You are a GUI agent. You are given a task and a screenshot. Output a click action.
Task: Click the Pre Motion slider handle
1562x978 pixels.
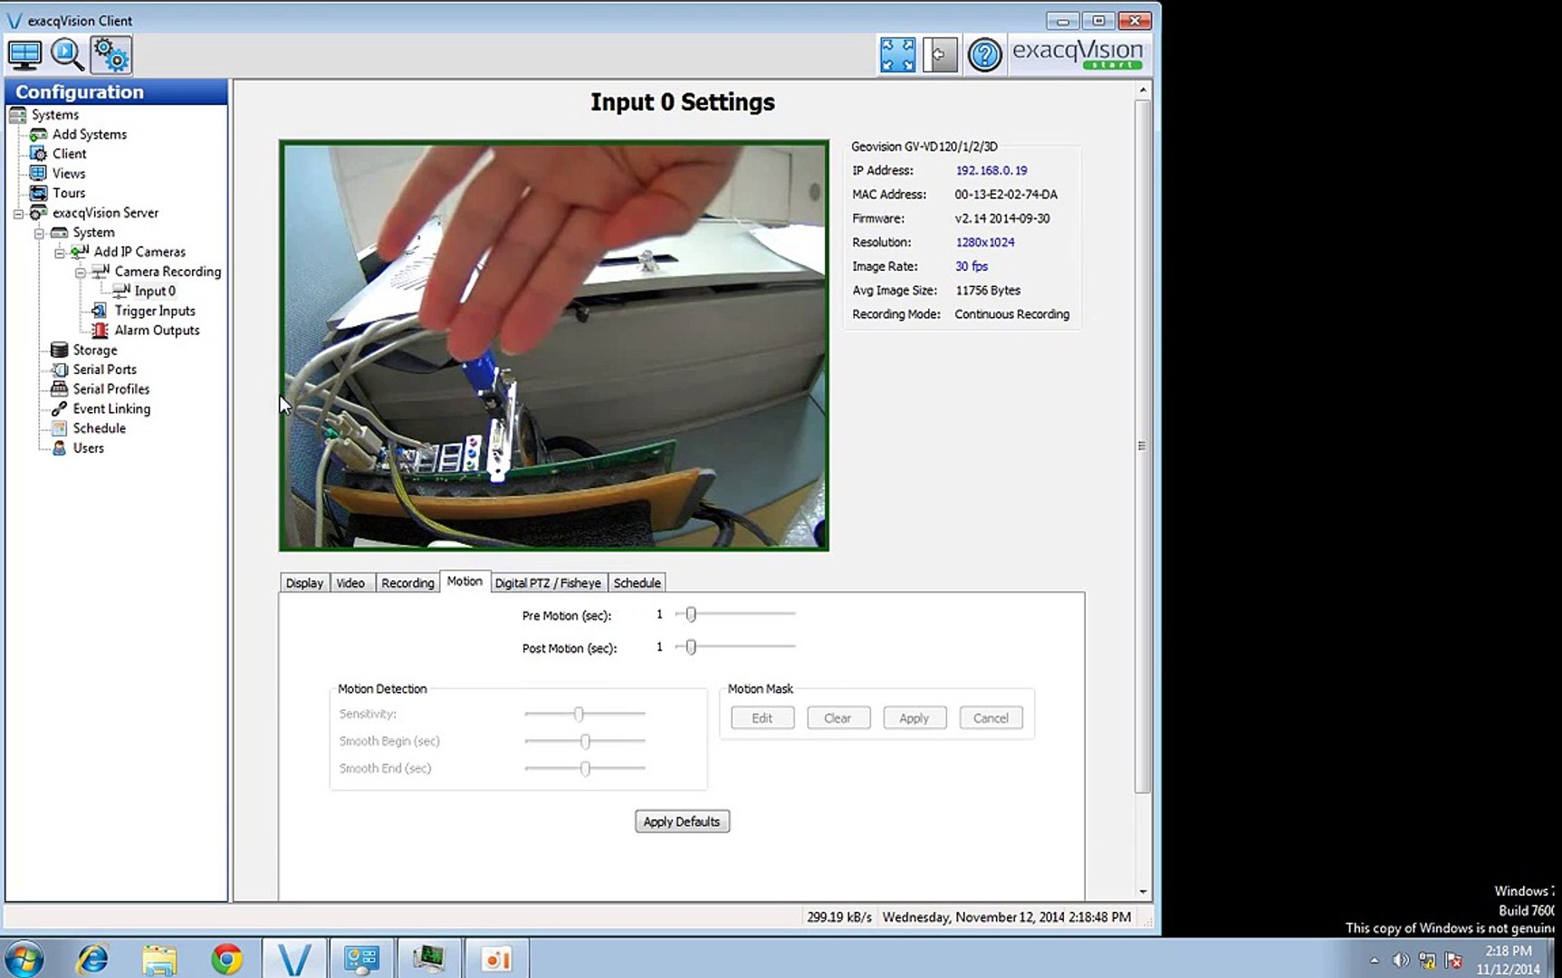tap(691, 615)
